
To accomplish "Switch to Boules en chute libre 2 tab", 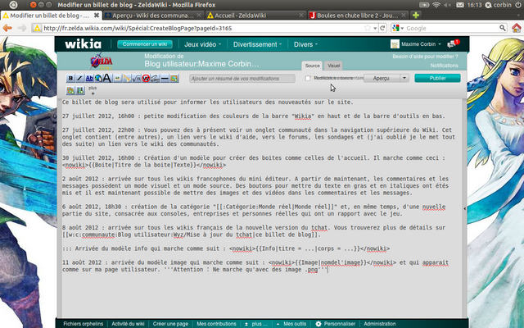I will pyautogui.click(x=358, y=16).
